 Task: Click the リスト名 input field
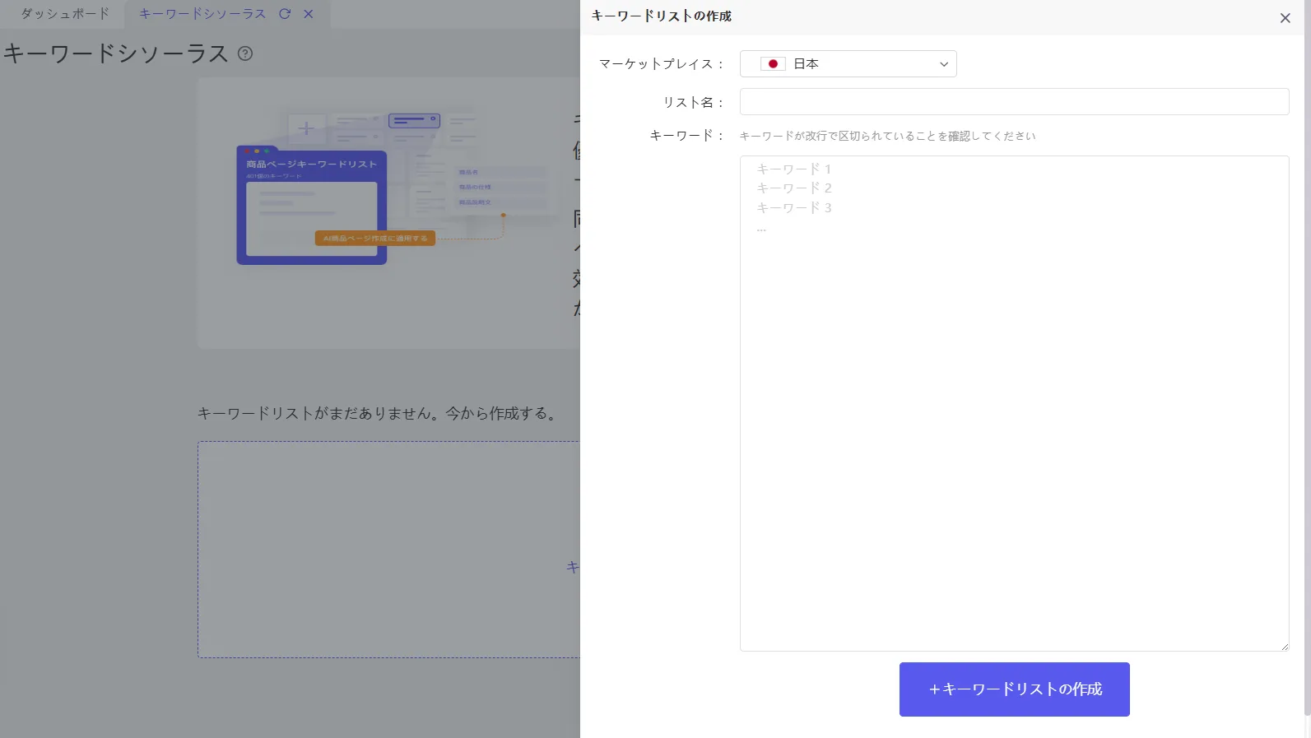(1014, 102)
